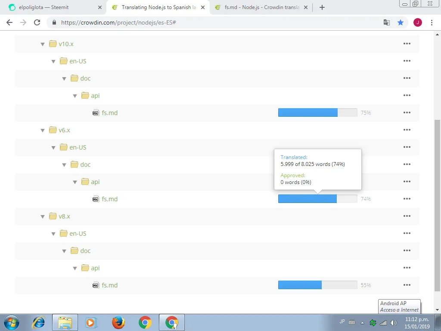This screenshot has width=441, height=331.
Task: Open Chrome profile avatar J
Action: point(418,22)
